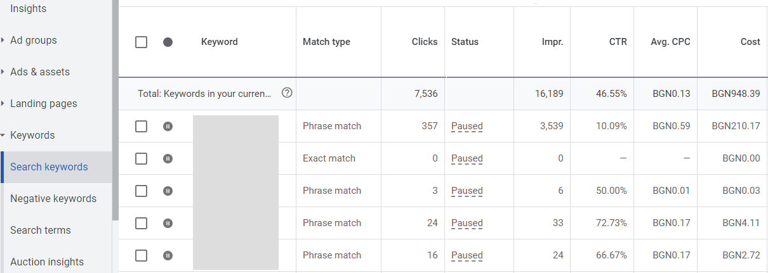Viewport: 768px width, 273px height.
Task: Click pause status icon of 24-clicks keyword row
Action: pyautogui.click(x=168, y=223)
